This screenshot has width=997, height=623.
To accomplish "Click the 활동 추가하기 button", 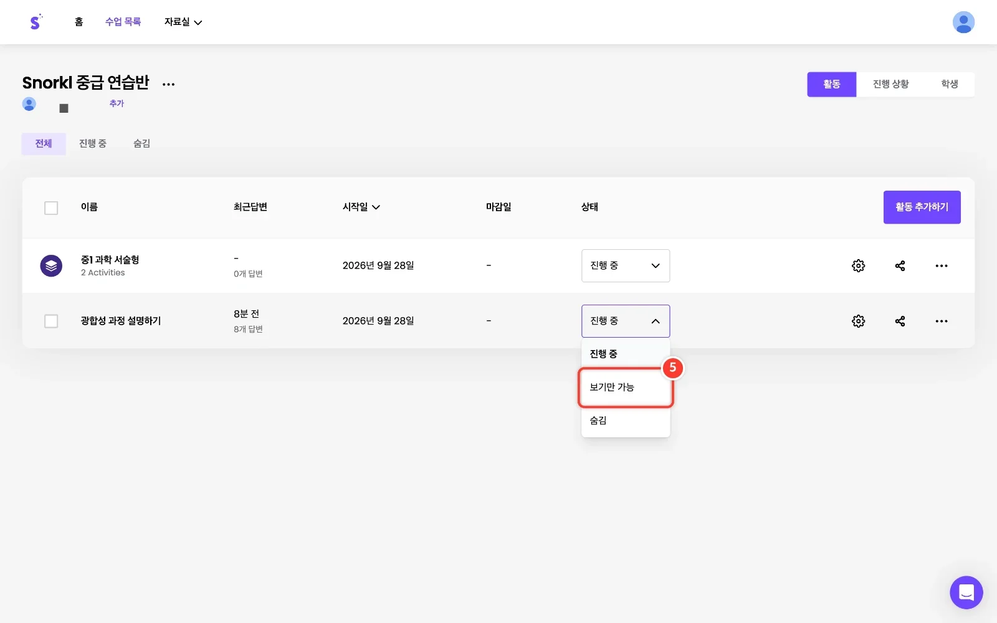I will [x=922, y=207].
